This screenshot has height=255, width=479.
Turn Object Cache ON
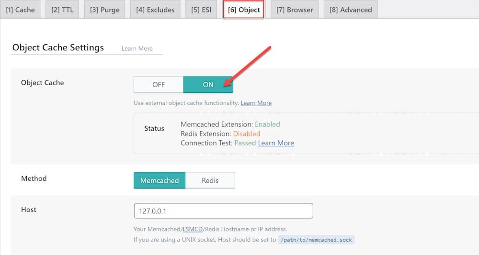[x=208, y=85]
